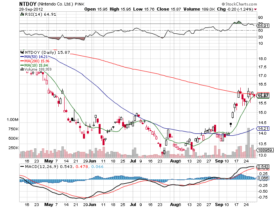Click Sep on the MACD panel date axis

pyautogui.click(x=219, y=204)
